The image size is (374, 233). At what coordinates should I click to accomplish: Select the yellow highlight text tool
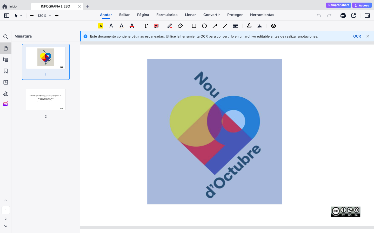click(x=101, y=26)
